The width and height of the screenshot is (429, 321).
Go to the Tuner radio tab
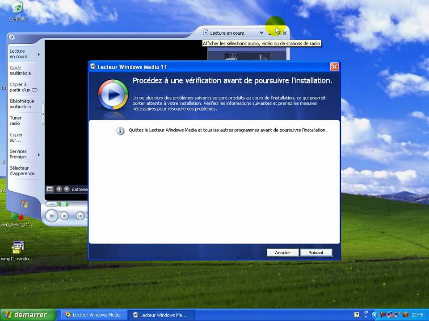tap(16, 121)
